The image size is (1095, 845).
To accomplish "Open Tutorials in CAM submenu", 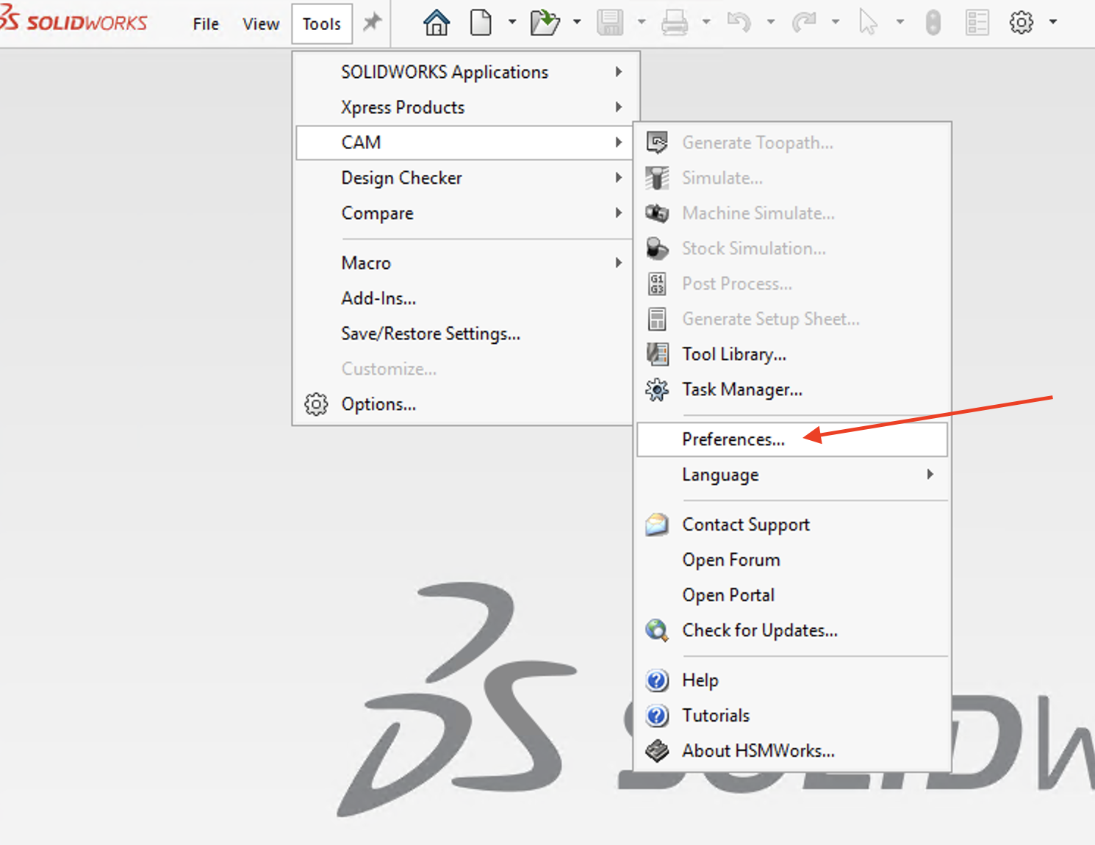I will coord(793,716).
